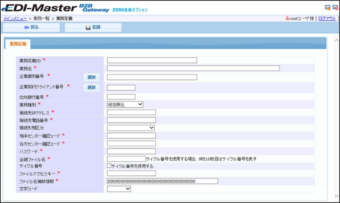Focus the 業務名 text field

pyautogui.click(x=193, y=68)
